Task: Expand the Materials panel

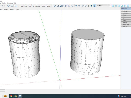Action: 126,11
